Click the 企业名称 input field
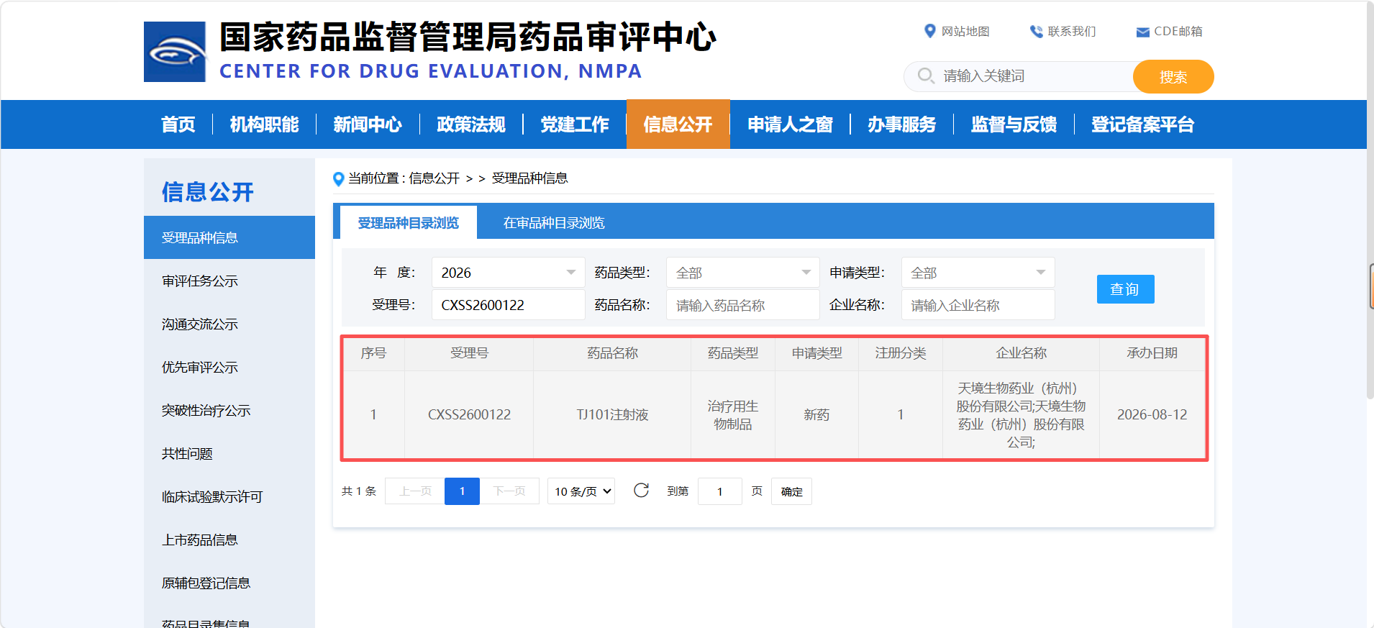Screen dimensions: 1374x628 pyautogui.click(x=978, y=305)
